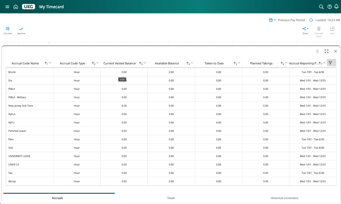Click the panel drag handle icon
Image resolution: width=341 pixels, height=204 pixels.
tap(317, 51)
